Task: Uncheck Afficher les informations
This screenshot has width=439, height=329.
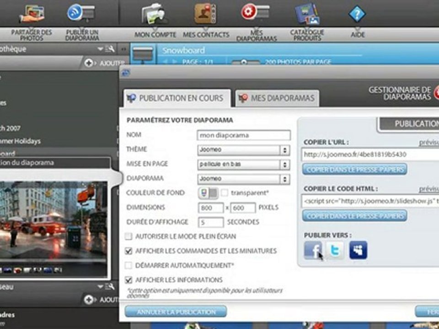Action: pos(128,280)
